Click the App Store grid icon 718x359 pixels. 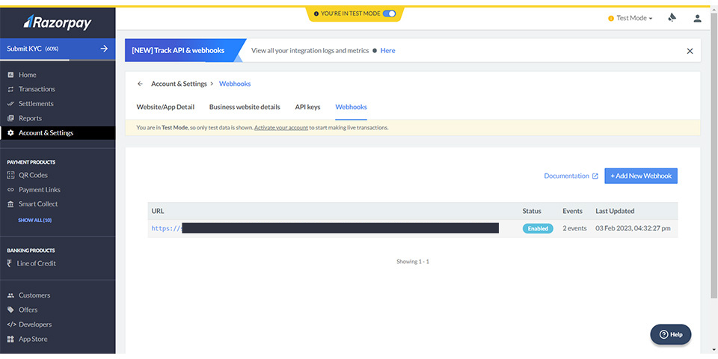click(10, 339)
